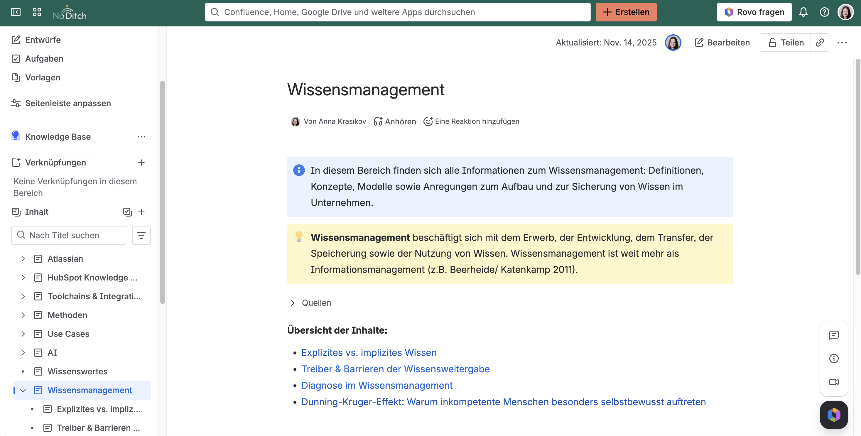The image size is (861, 436).
Task: Open the page's more actions ellipsis menu
Action: pyautogui.click(x=842, y=43)
